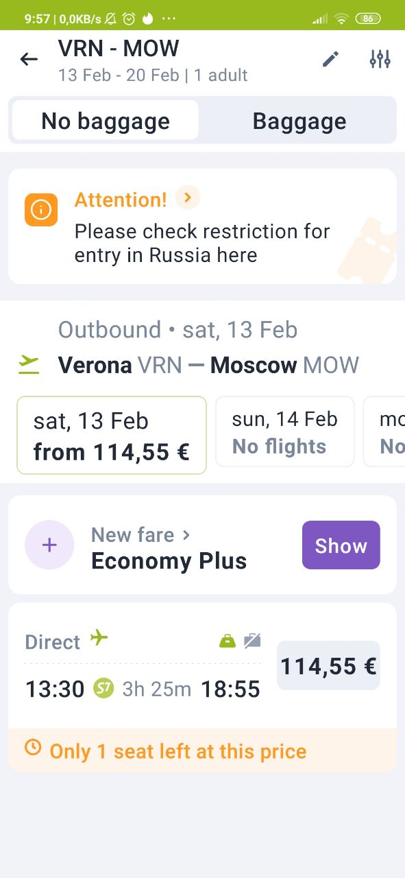Open the edit search pencil icon
The height and width of the screenshot is (878, 405).
click(331, 59)
